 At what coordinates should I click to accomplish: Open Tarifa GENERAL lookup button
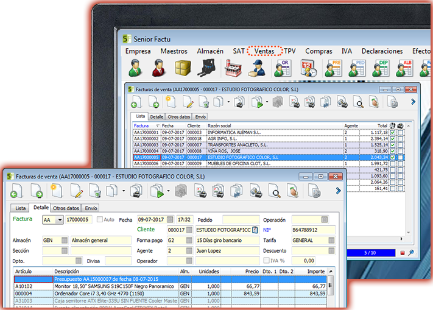(x=331, y=240)
